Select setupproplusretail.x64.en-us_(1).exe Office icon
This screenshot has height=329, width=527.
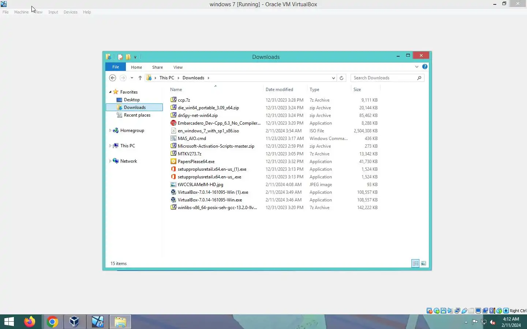coord(173,169)
